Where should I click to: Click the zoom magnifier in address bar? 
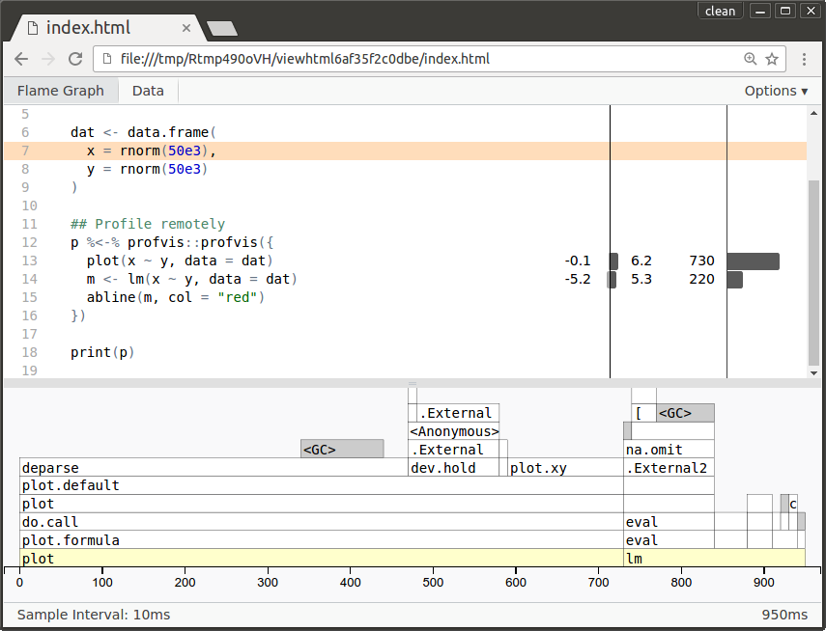(x=751, y=59)
